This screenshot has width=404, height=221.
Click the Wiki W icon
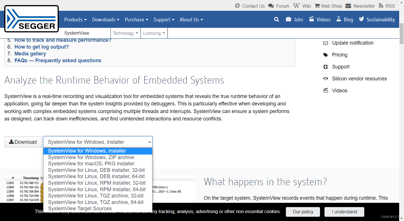coord(296,6)
